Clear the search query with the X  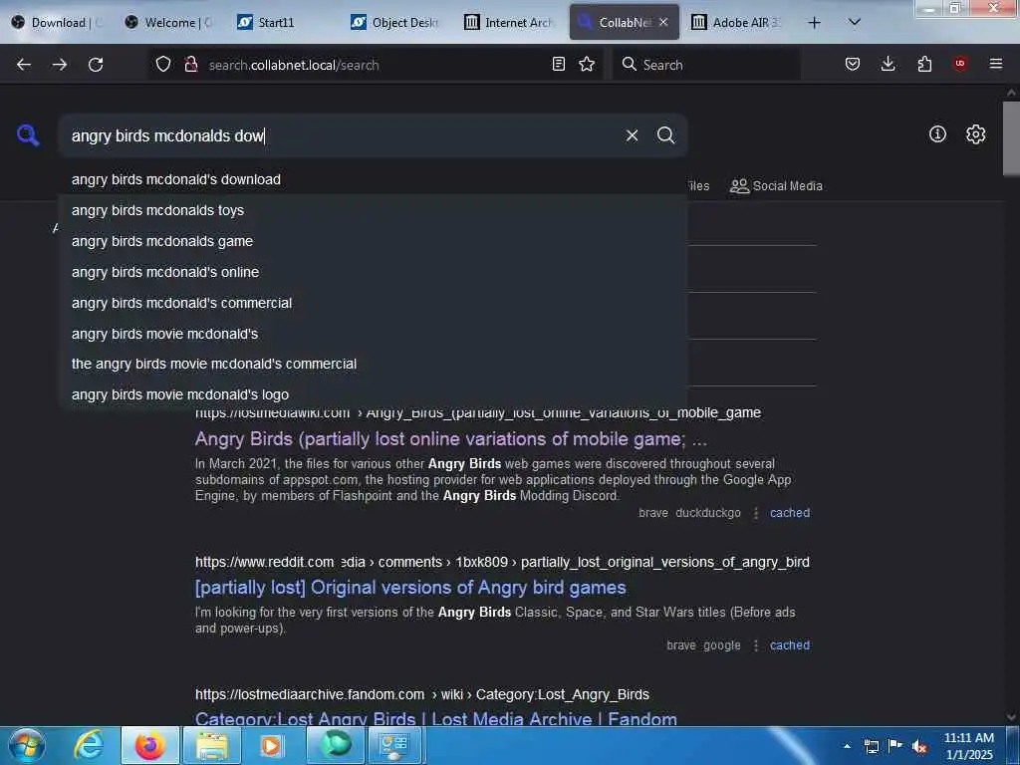click(632, 135)
